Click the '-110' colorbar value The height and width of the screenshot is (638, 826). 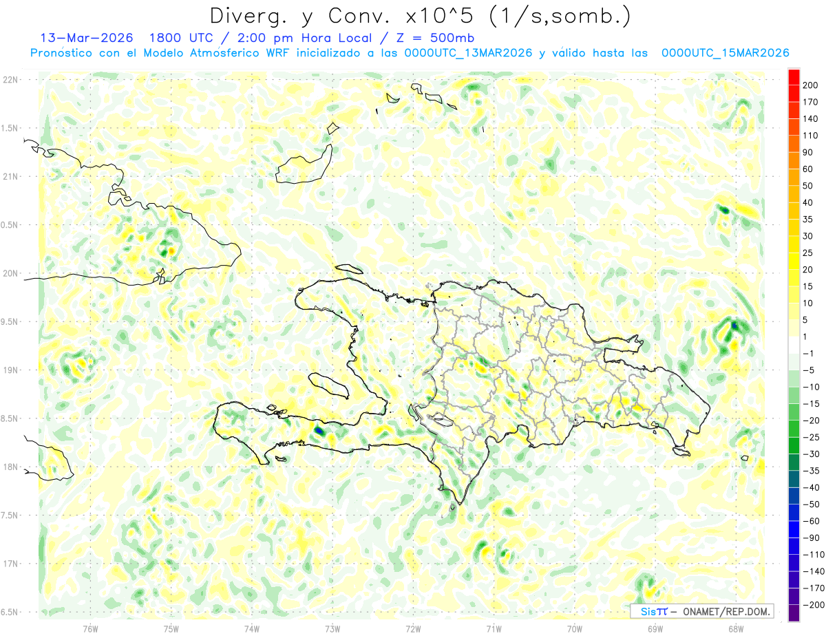814,555
